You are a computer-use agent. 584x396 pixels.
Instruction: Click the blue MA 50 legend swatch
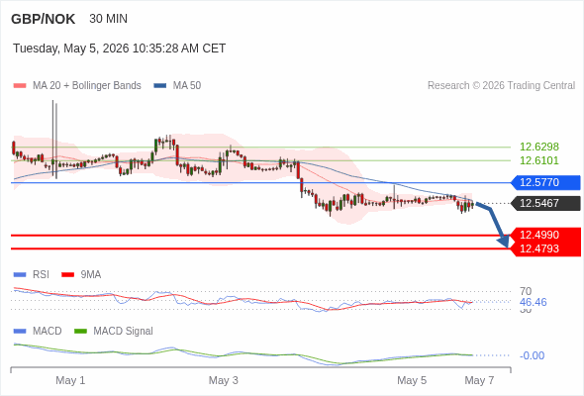tap(160, 86)
